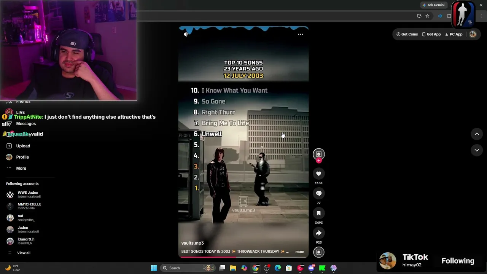Click the Get App button
487x274 pixels.
pyautogui.click(x=431, y=34)
